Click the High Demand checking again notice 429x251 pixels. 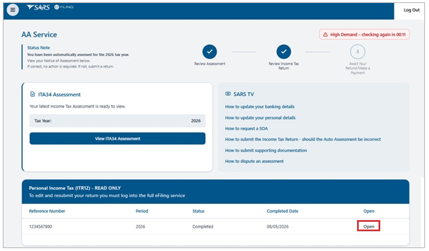[x=364, y=34]
